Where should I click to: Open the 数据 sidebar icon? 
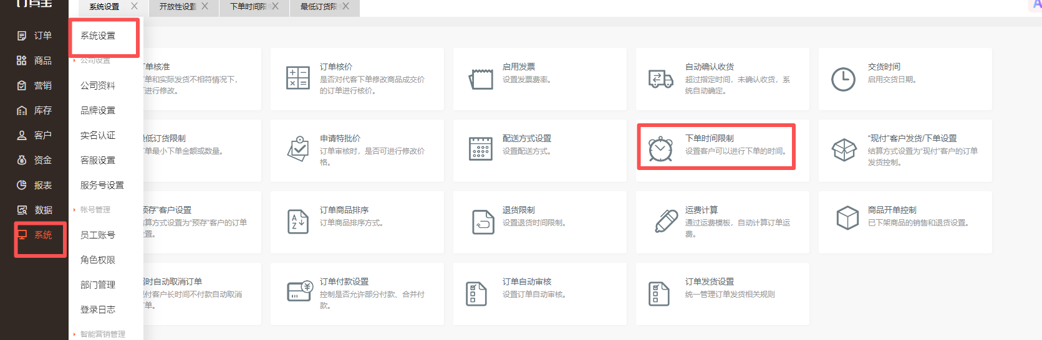(x=22, y=210)
